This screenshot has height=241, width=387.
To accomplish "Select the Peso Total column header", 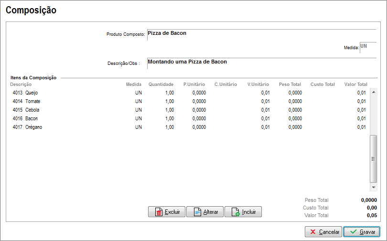I will click(290, 84).
